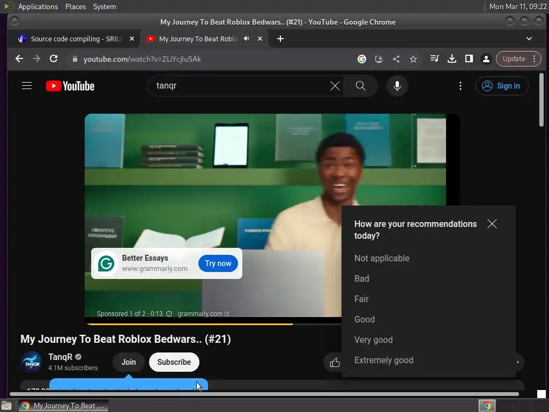Click the Chrome Update button
Viewport: 549px width, 412px height.
tap(514, 59)
